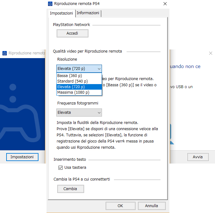This screenshot has height=213, width=215.
Task: Select the Impostazioni tab
Action: click(x=61, y=13)
